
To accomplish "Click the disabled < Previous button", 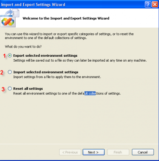I will coord(70,152).
